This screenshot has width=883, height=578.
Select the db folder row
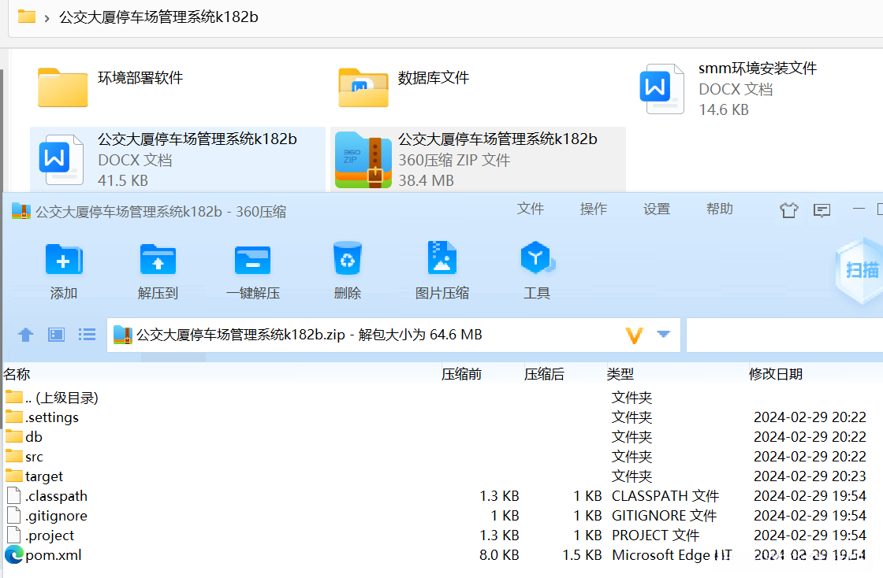point(441,437)
